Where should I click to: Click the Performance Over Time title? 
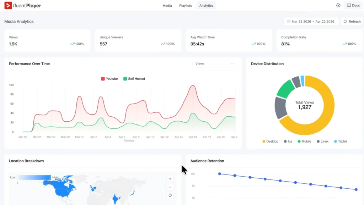click(29, 64)
